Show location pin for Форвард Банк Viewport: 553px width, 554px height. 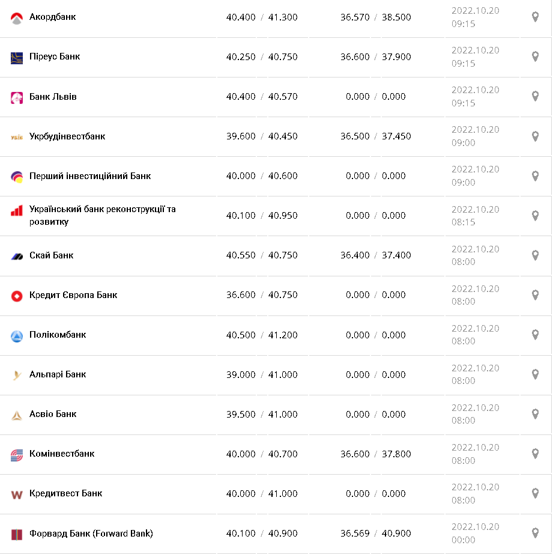coord(535,533)
